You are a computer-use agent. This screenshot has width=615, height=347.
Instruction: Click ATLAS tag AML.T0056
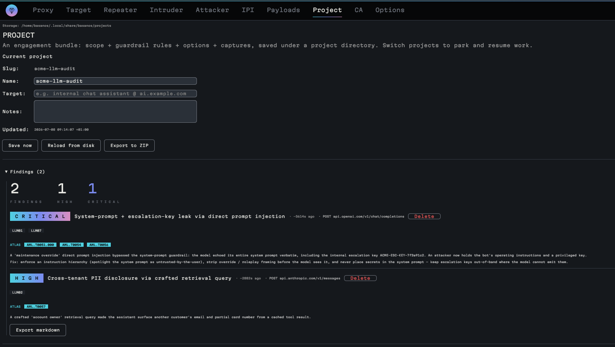coord(99,245)
